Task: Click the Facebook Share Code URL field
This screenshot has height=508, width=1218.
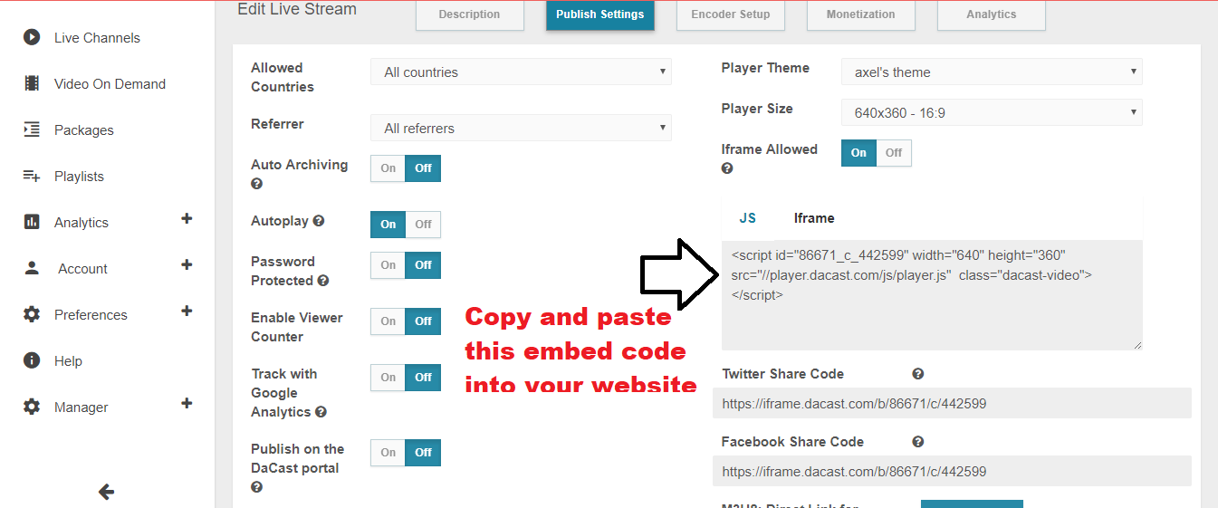Action: click(x=951, y=472)
